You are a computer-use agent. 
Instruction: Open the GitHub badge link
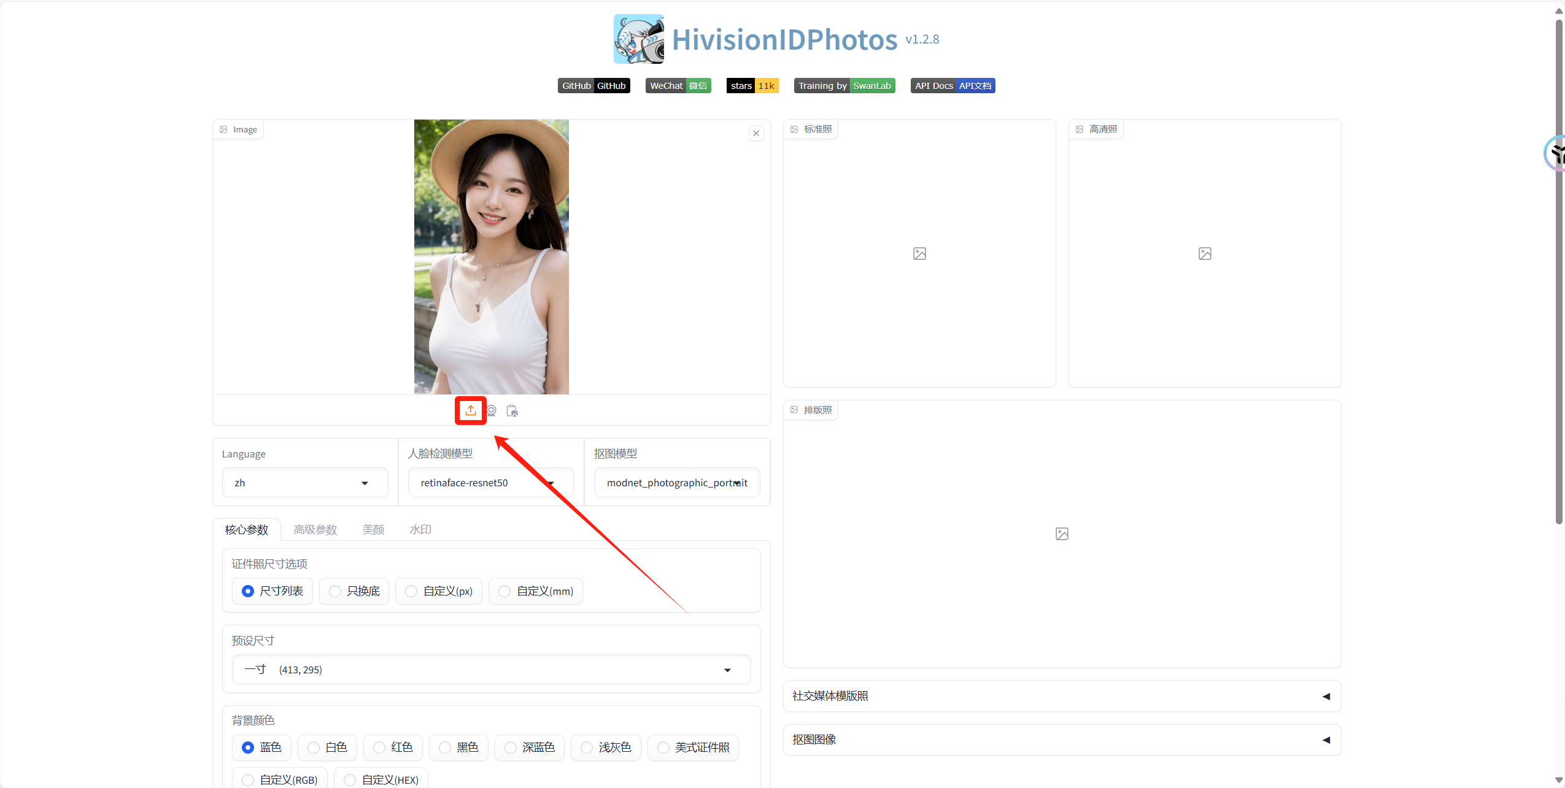coord(593,86)
